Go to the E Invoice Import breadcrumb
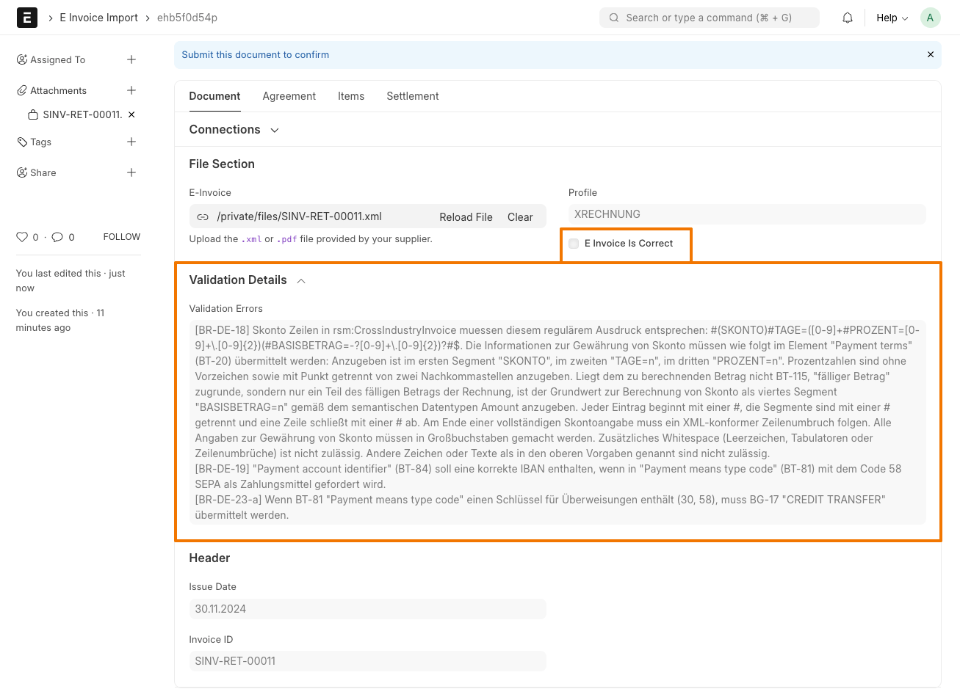The width and height of the screenshot is (960, 700). [98, 18]
